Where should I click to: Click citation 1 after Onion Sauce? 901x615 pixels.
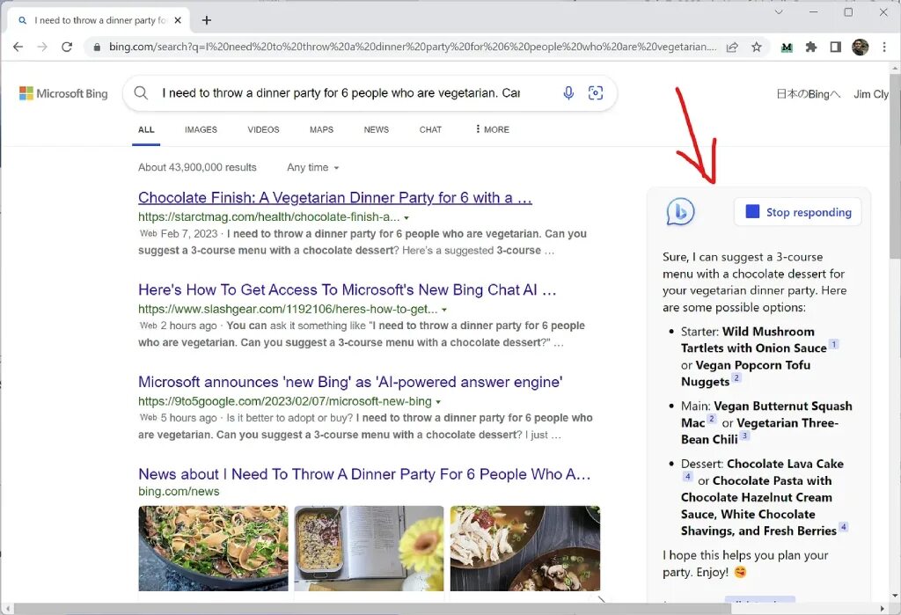coord(834,344)
